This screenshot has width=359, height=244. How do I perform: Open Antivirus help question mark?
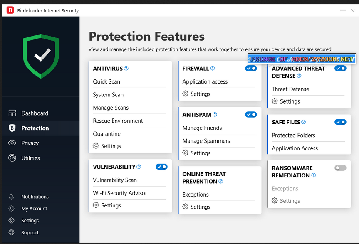pos(126,68)
